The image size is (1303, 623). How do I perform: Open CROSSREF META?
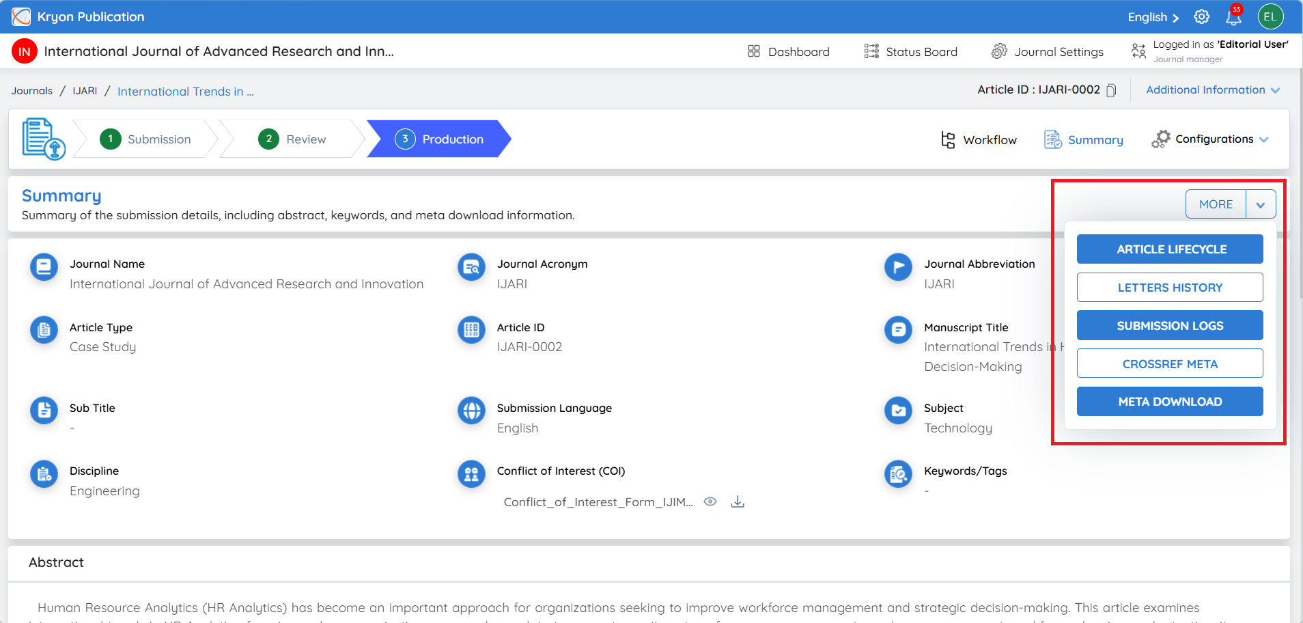pos(1170,363)
